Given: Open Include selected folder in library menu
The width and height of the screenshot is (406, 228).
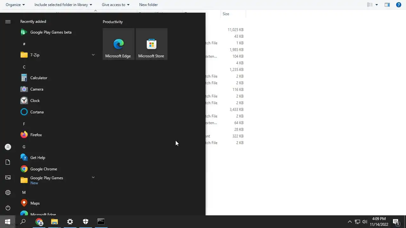Looking at the screenshot, I should tap(63, 5).
